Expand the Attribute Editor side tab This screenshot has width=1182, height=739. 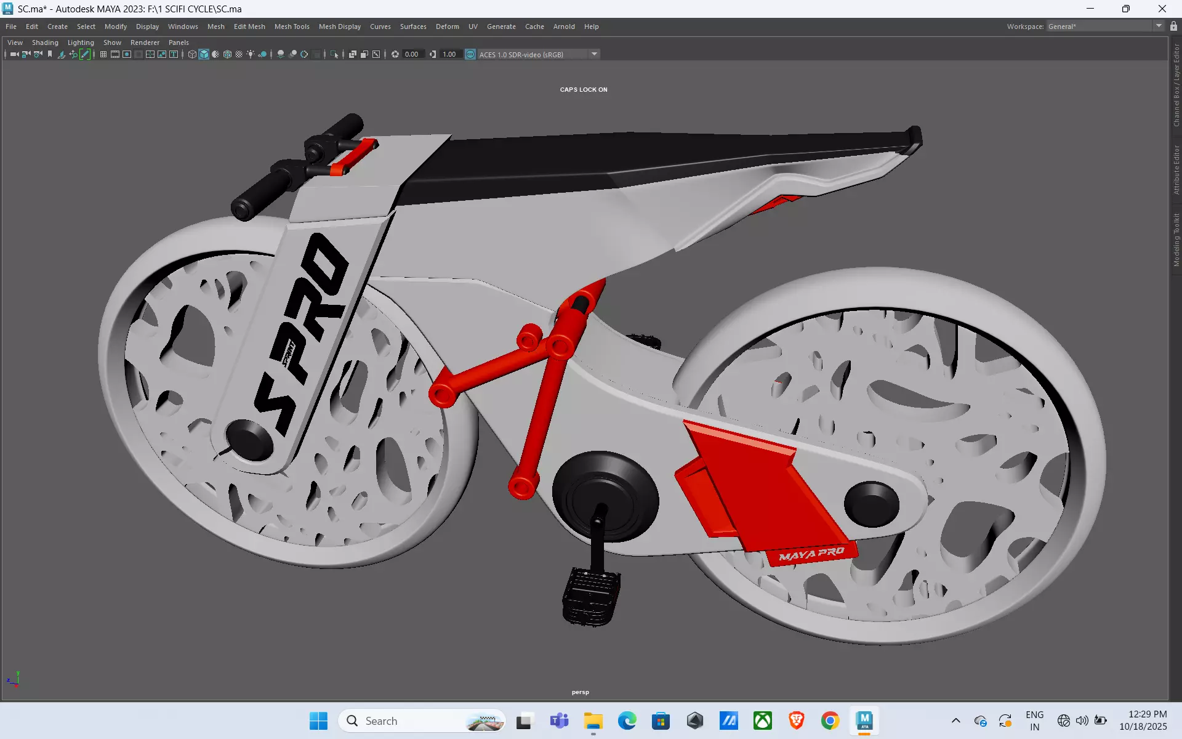point(1176,170)
